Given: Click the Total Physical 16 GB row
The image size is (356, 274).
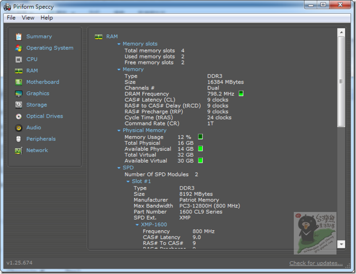Looking at the screenshot, I should 159,143.
